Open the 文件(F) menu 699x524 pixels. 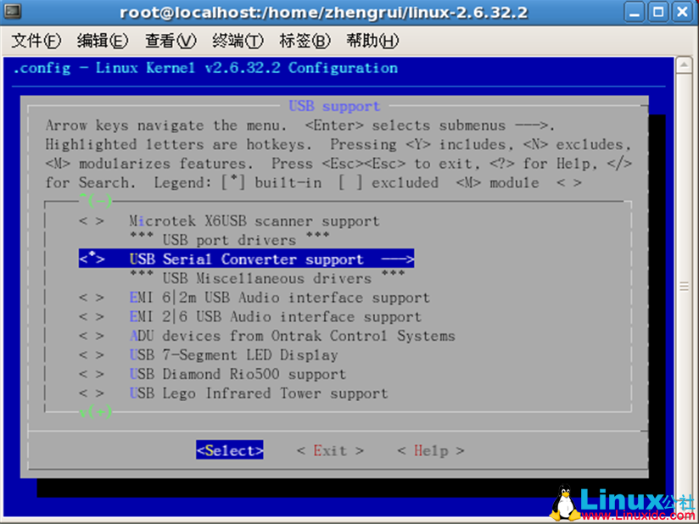point(36,41)
